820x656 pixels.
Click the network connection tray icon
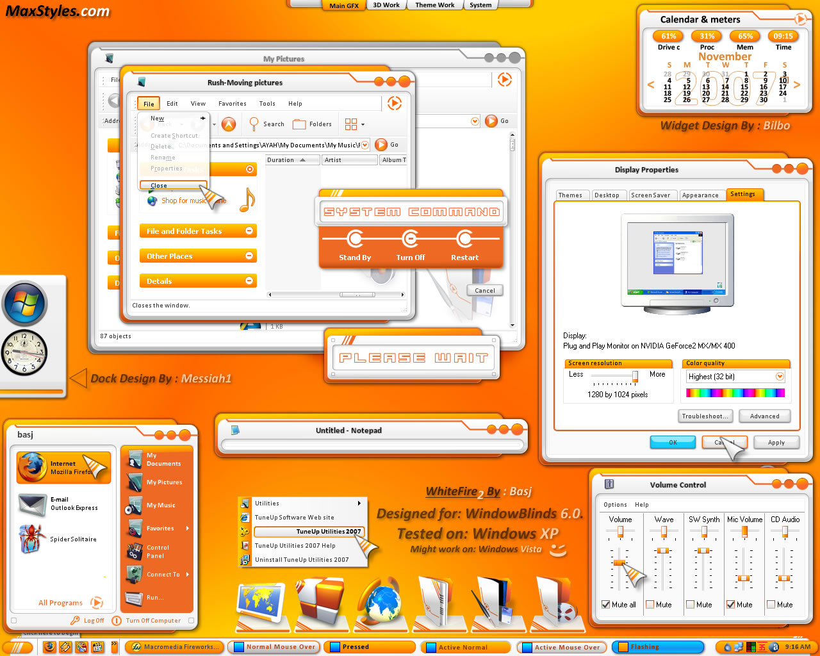coord(739,647)
